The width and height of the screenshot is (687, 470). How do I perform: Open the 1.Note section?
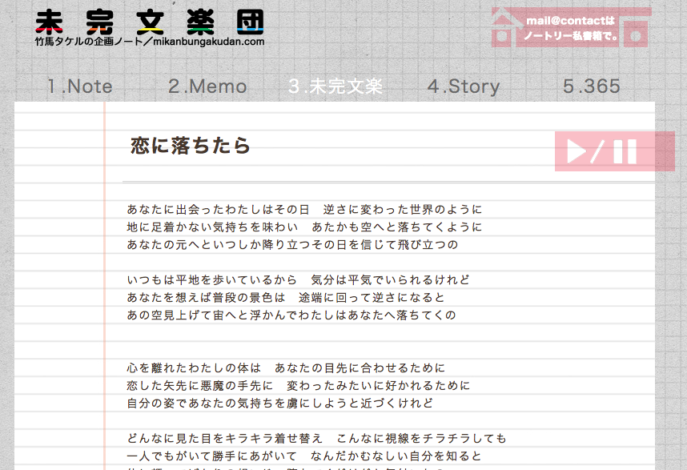click(x=80, y=86)
